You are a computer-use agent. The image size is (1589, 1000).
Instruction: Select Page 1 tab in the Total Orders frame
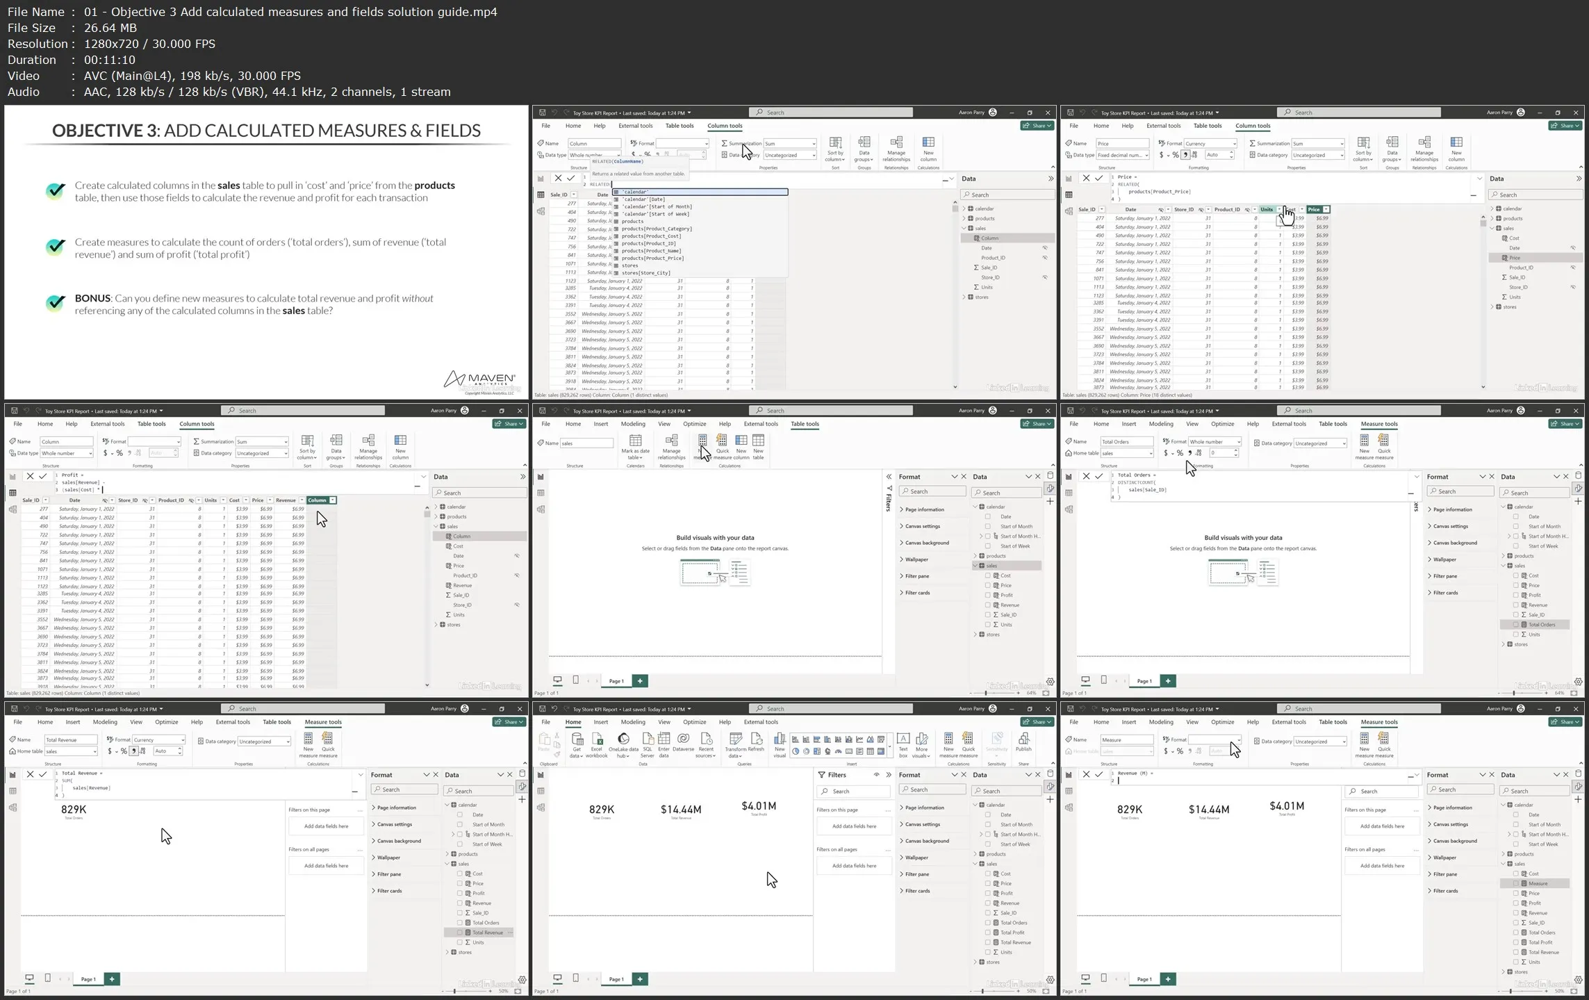pyautogui.click(x=1144, y=681)
